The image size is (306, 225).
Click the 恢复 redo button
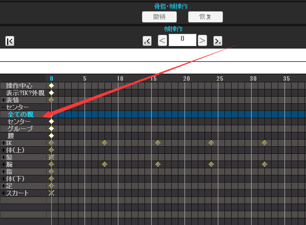click(206, 17)
